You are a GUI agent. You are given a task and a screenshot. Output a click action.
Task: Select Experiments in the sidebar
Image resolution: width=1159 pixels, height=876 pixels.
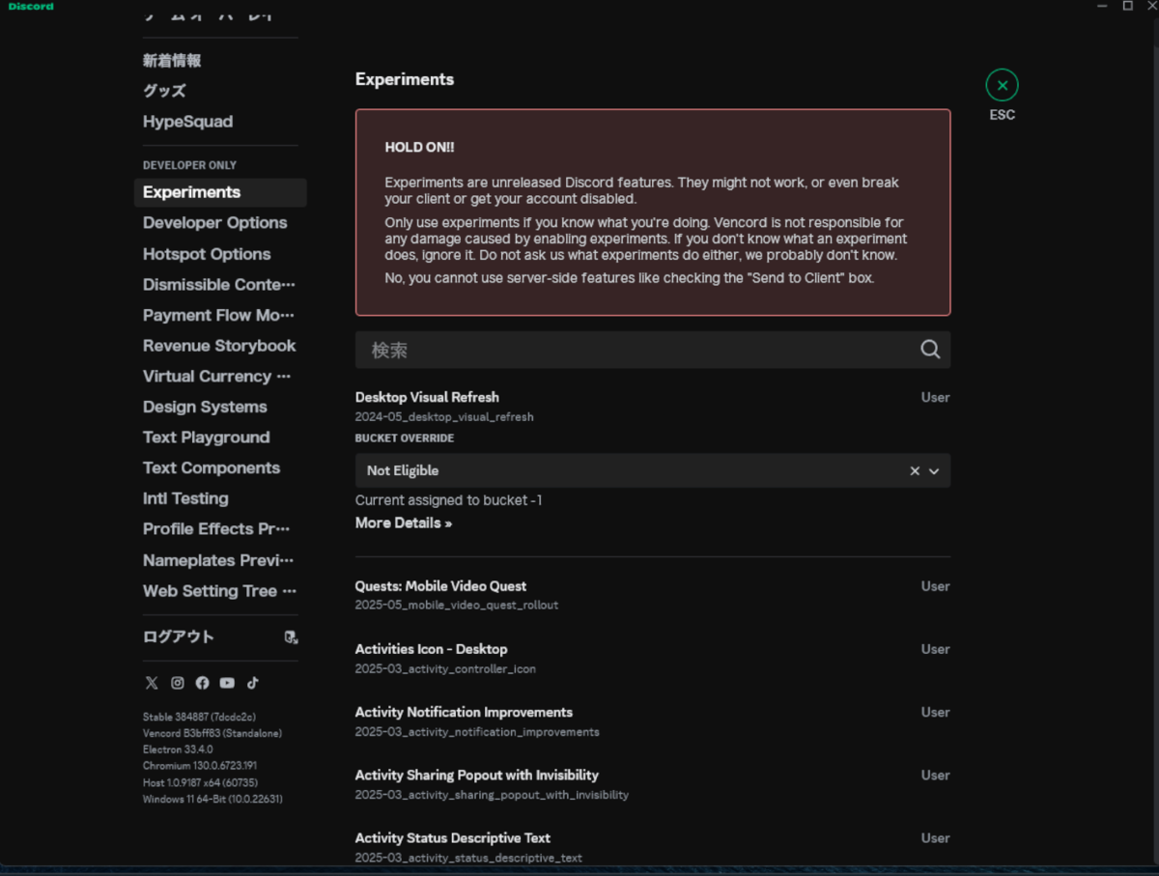tap(220, 192)
